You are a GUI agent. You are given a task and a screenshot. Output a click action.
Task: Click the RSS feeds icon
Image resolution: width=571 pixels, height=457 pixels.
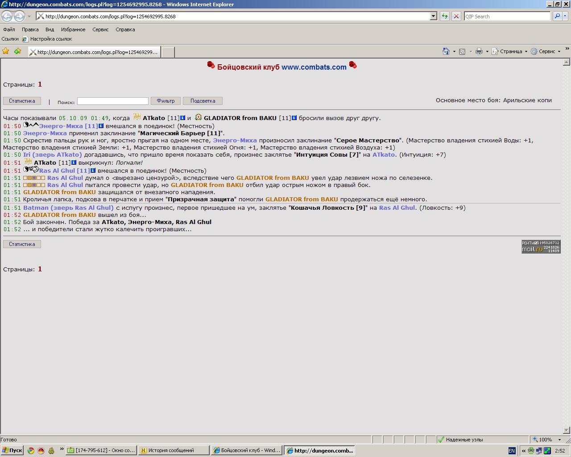462,51
